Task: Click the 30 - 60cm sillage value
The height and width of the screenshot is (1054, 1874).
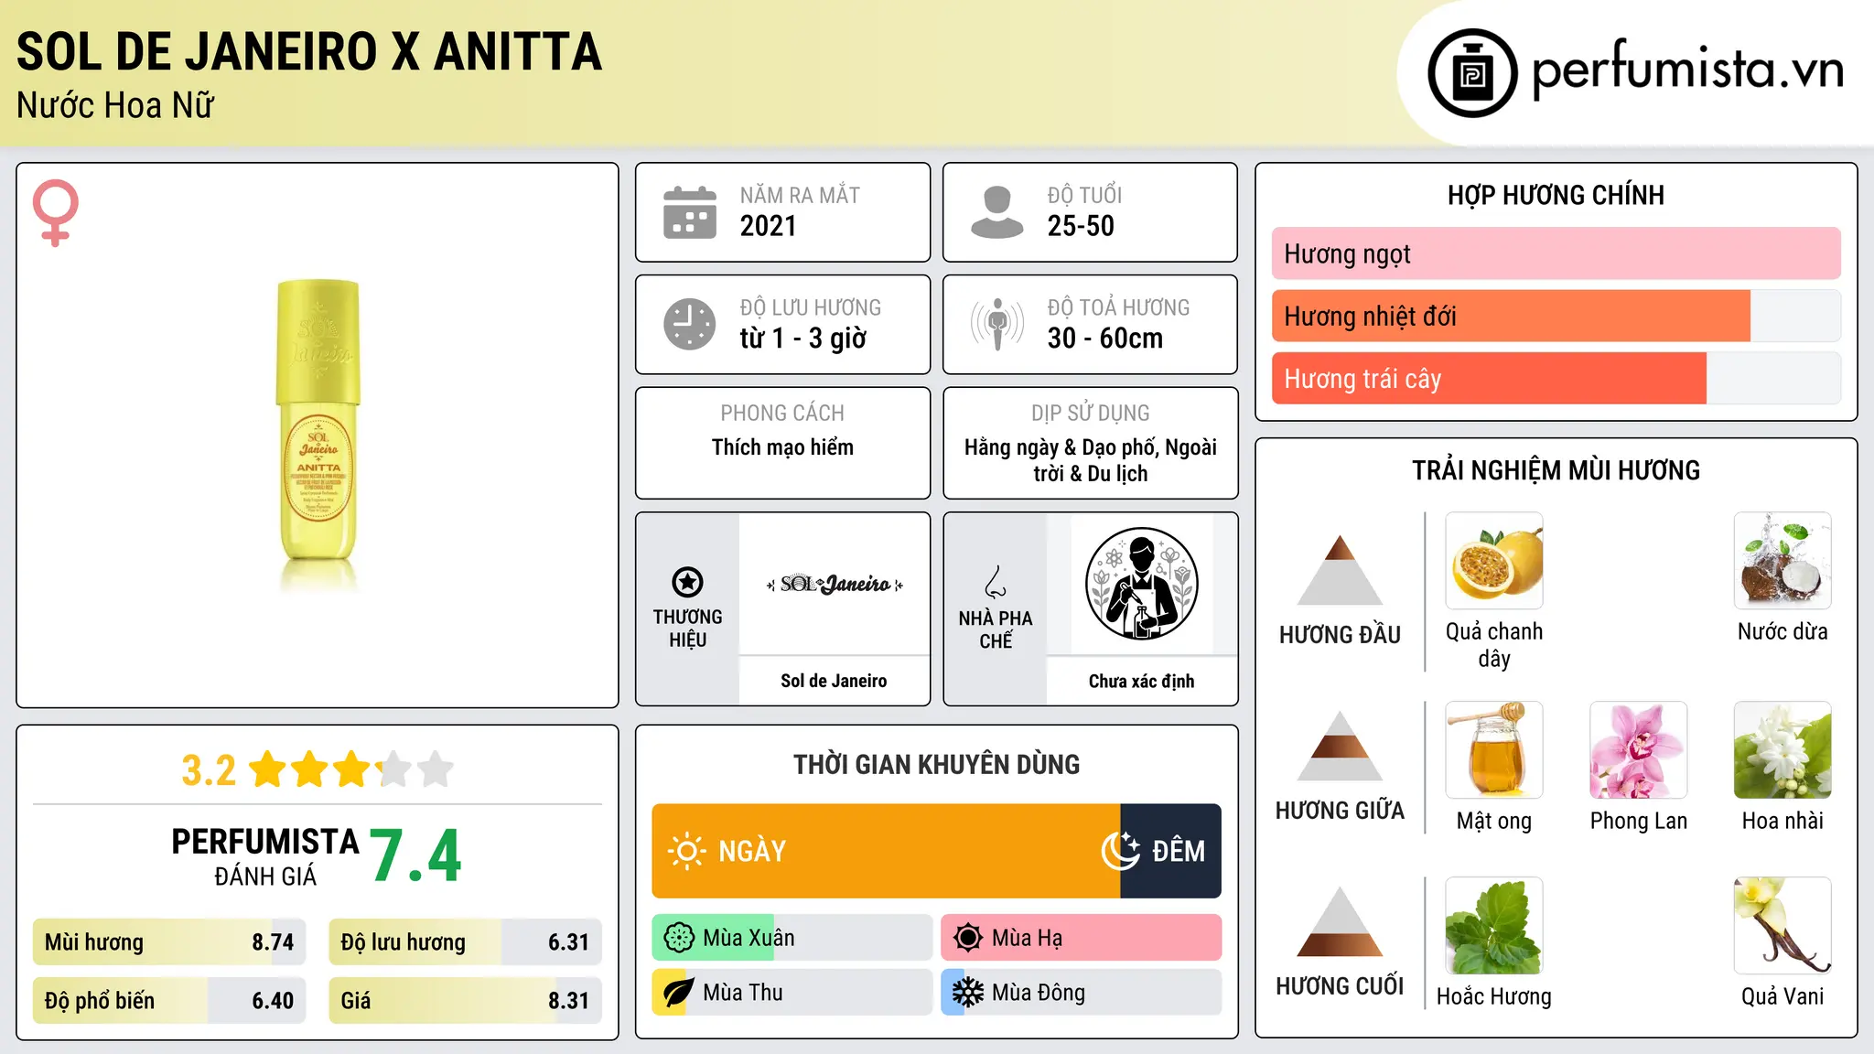Action: tap(1105, 339)
